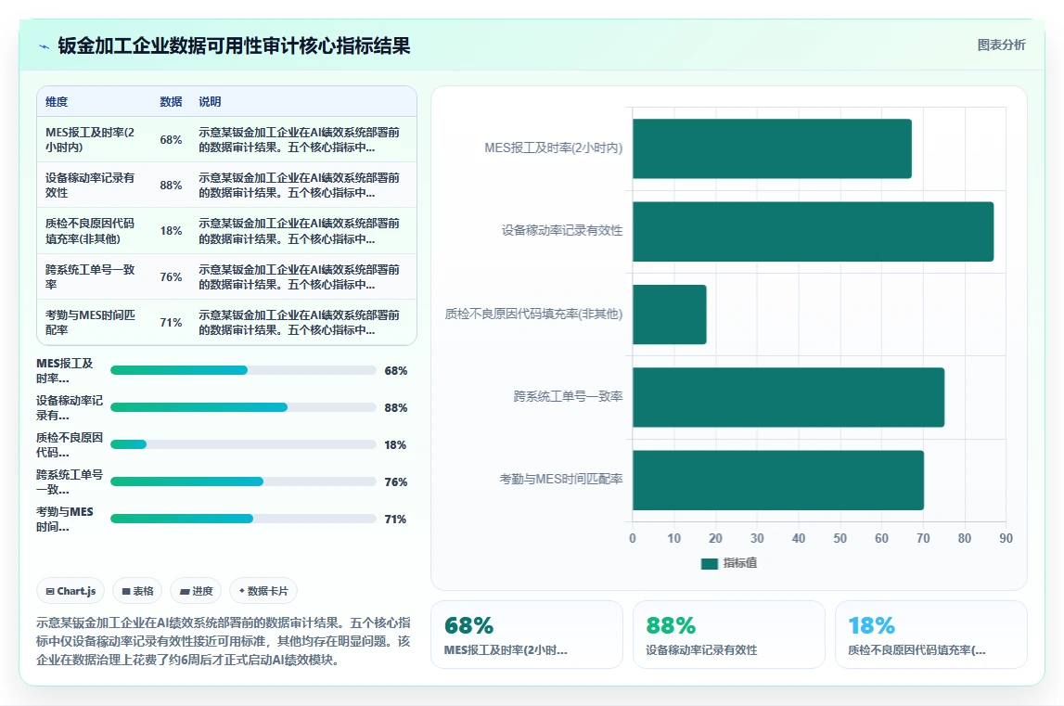Click the 88% label beside progress bar
Screen dimensions: 1064x706
click(395, 408)
